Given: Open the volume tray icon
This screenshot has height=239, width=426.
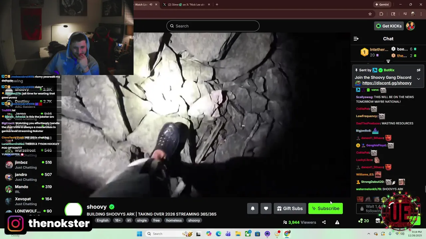Looking at the screenshot, I should click(x=402, y=234).
